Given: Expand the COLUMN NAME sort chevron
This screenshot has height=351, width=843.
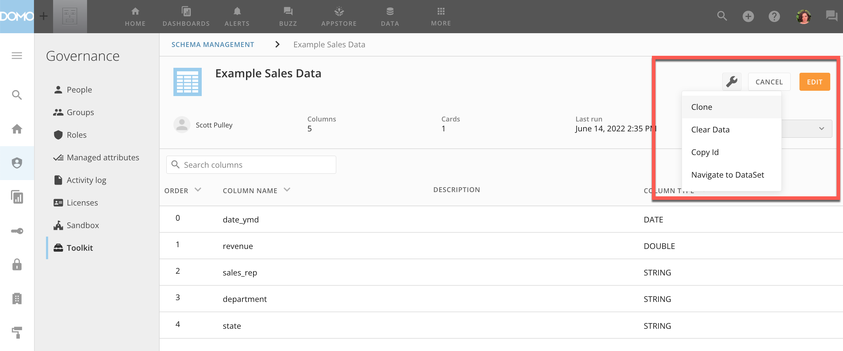Looking at the screenshot, I should [287, 190].
